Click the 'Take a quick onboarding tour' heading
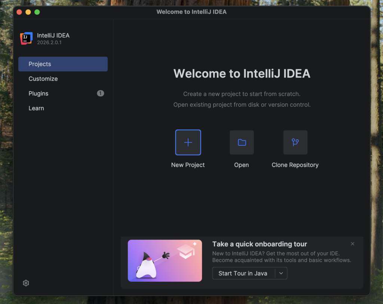 (260, 244)
